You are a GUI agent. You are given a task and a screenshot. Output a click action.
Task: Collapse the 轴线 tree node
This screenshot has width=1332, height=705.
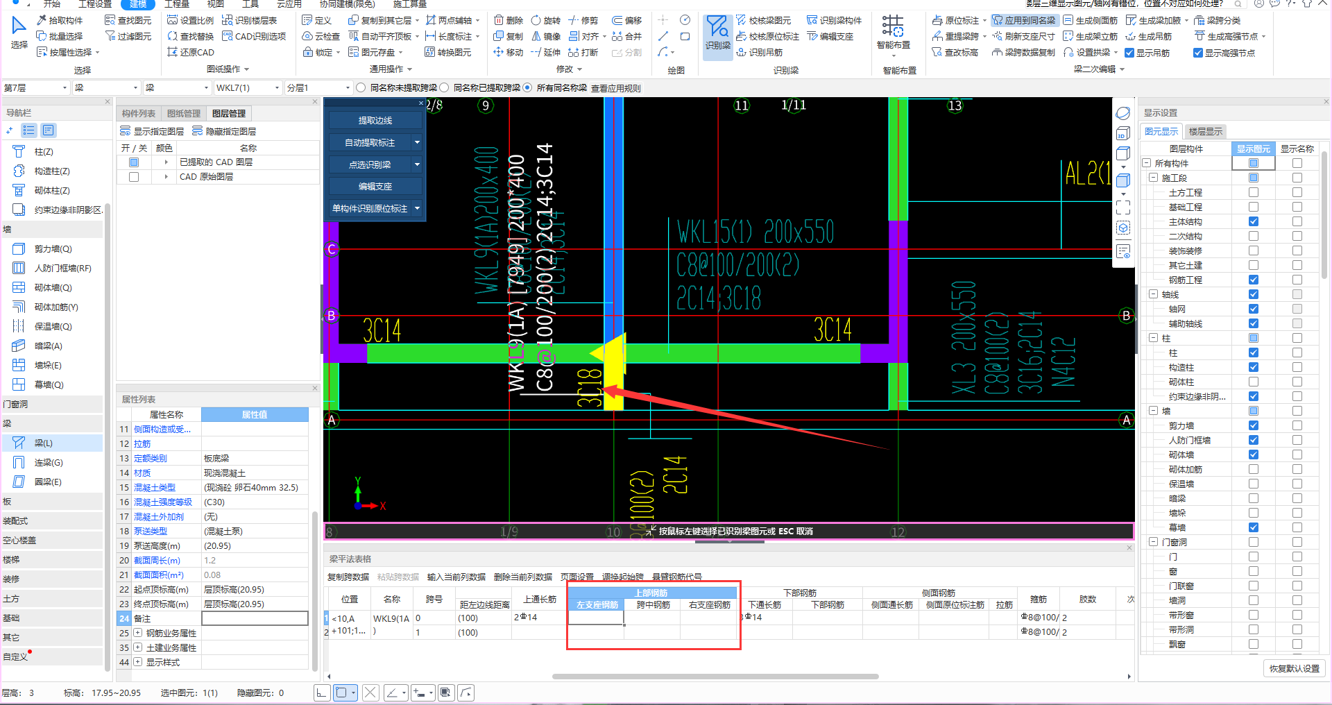[x=1153, y=294]
